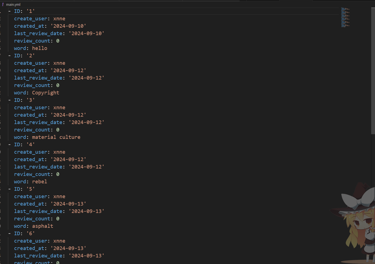Click the 'rebel' word value

(39, 181)
